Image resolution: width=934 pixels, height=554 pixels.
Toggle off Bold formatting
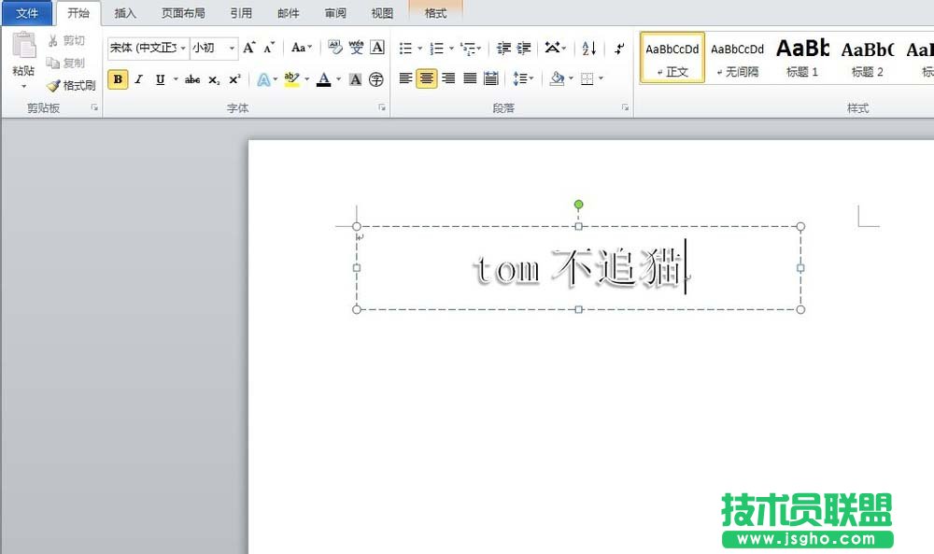[116, 79]
